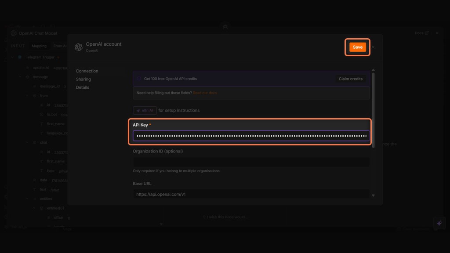Open the Details section
Viewport: 450px width, 253px height.
(x=82, y=87)
